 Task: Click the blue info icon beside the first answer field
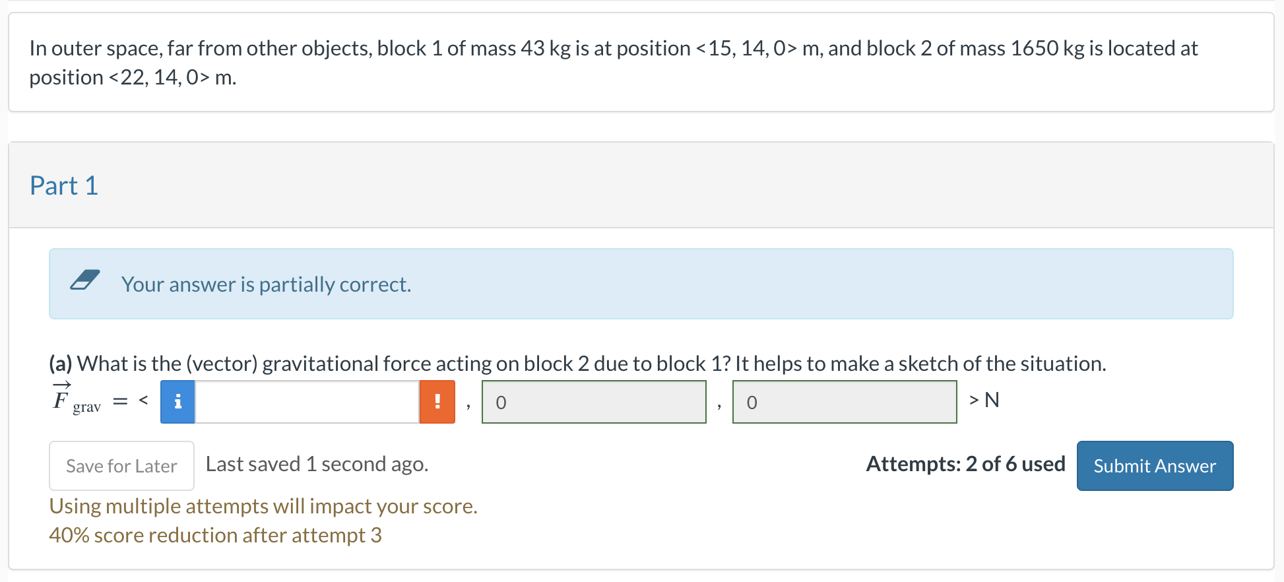tap(177, 401)
